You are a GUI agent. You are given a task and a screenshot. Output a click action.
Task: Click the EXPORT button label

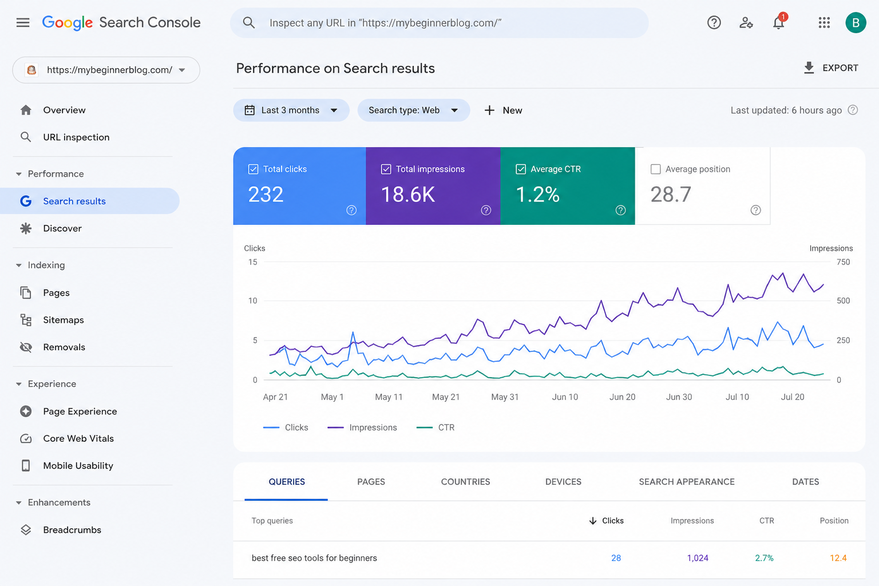[x=840, y=68]
